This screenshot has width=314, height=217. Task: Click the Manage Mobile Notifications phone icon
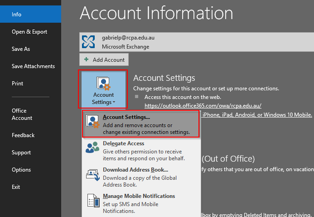tap(93, 201)
